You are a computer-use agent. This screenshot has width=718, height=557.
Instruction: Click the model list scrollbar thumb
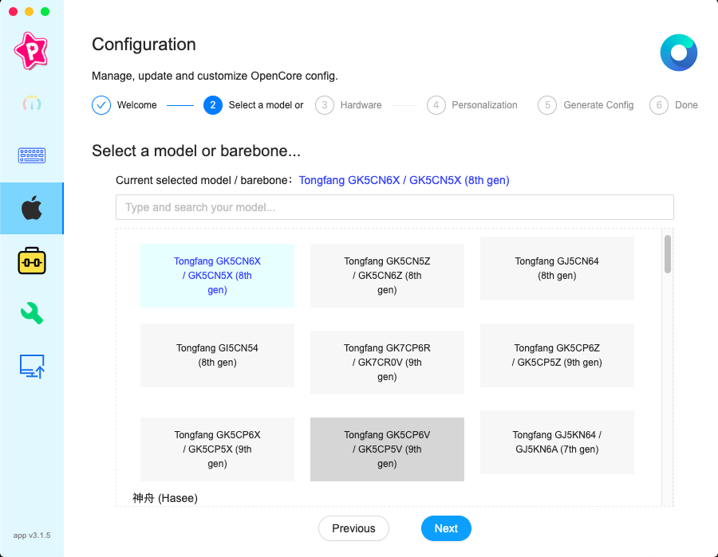pos(667,253)
